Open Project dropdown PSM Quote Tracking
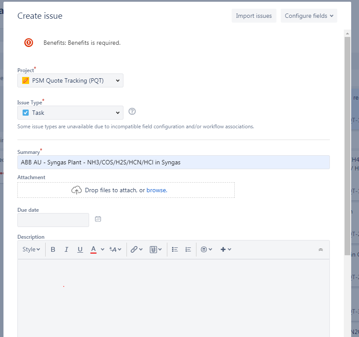 click(70, 80)
